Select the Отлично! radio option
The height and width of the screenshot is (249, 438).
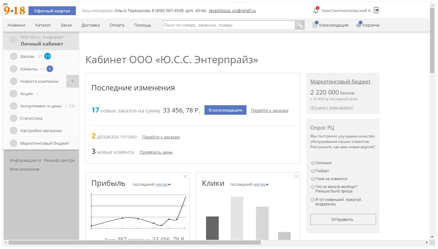313,163
